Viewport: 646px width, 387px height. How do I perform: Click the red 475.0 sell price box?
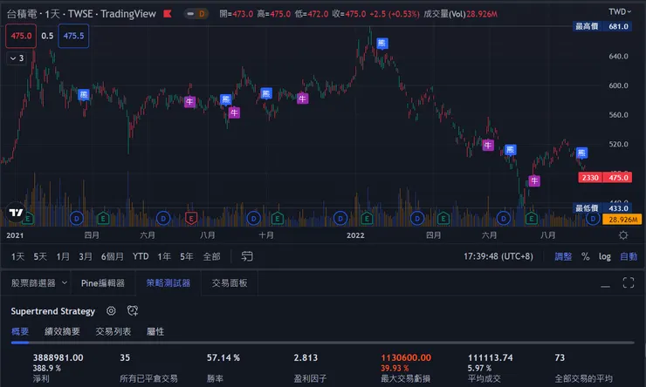pos(21,36)
